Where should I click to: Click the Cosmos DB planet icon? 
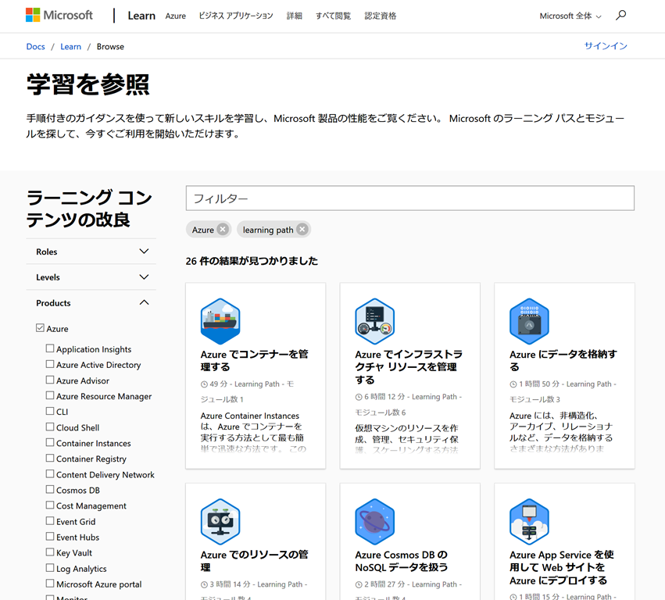click(374, 522)
